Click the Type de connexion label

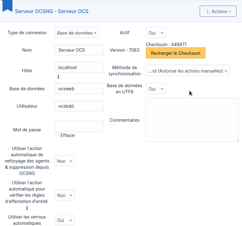(27, 33)
